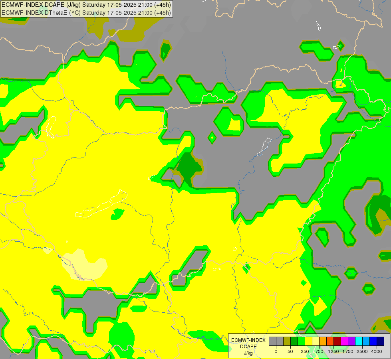Click the 50 legend value
The height and width of the screenshot is (359, 391).
290,351
